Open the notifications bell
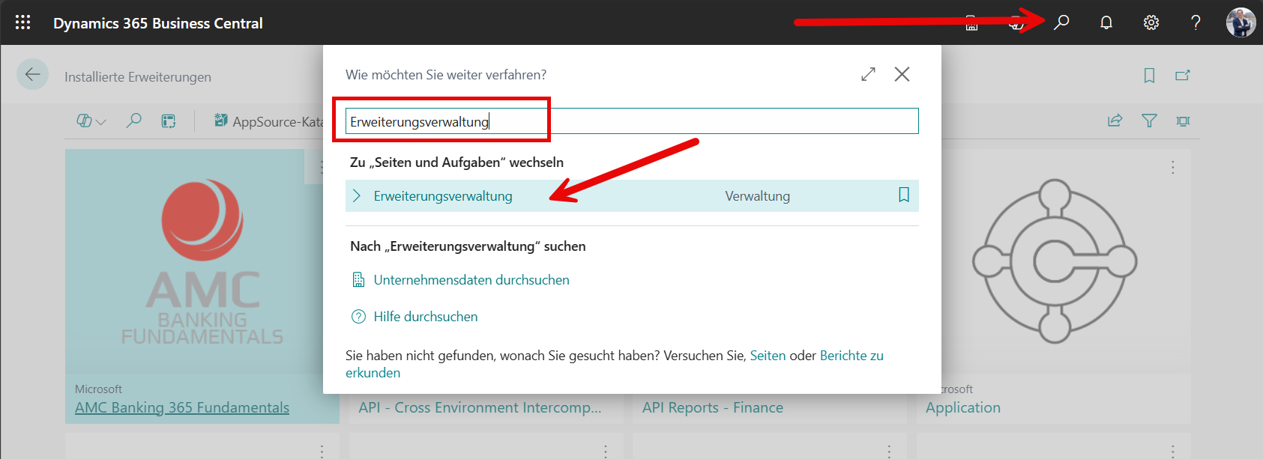 (x=1106, y=22)
